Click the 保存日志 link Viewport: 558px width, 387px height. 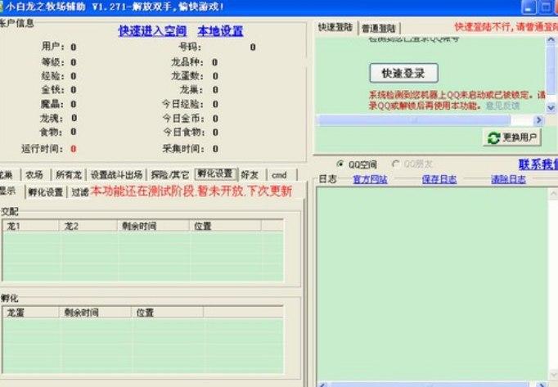(439, 179)
